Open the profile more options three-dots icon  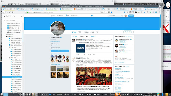[x=133, y=32]
